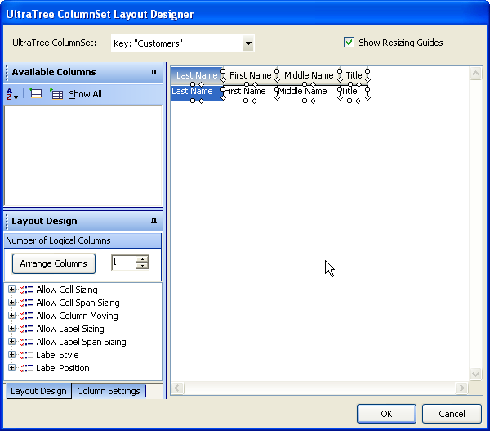Increase the logical columns spinner value
490x431 pixels.
(x=142, y=259)
